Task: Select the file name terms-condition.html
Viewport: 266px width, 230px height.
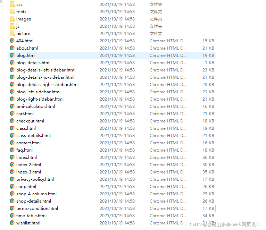Action: [x=37, y=208]
